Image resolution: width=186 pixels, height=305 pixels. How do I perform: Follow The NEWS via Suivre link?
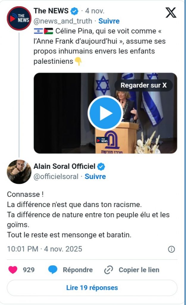coord(109,21)
